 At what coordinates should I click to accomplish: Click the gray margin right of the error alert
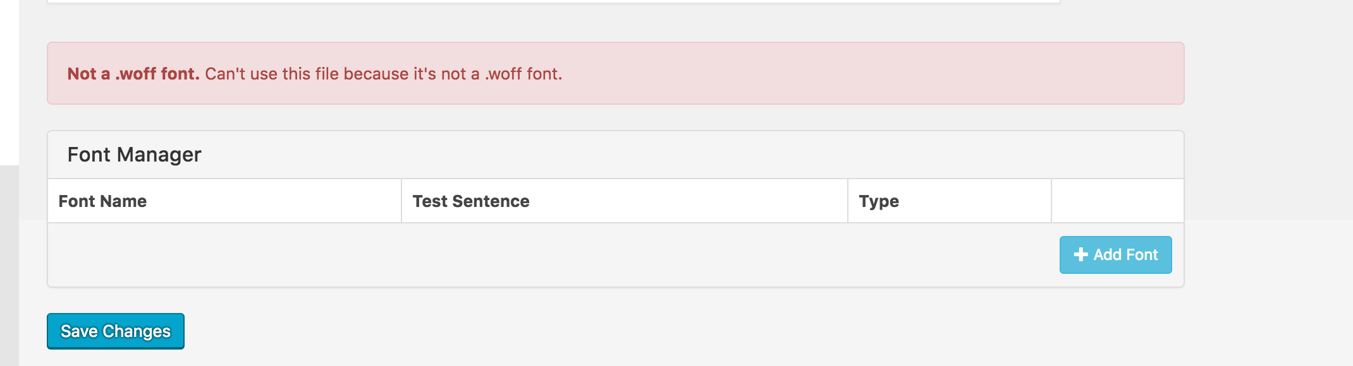click(1264, 74)
